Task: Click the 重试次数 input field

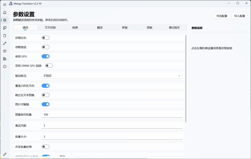Action: (x=112, y=125)
